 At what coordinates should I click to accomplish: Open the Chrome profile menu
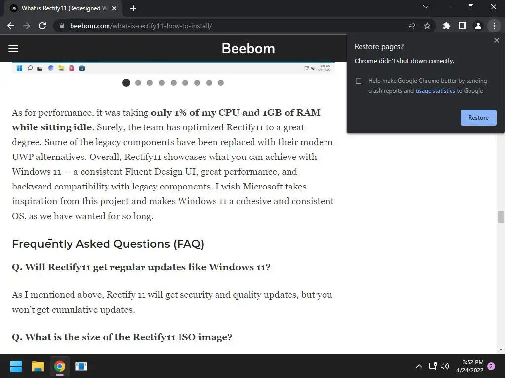pyautogui.click(x=478, y=26)
